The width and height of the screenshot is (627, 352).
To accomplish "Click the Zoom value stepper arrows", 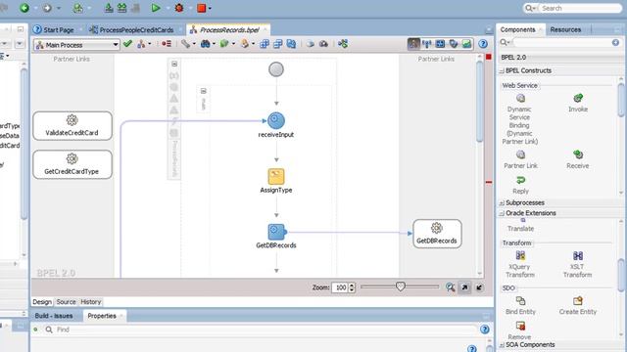I will pyautogui.click(x=352, y=287).
